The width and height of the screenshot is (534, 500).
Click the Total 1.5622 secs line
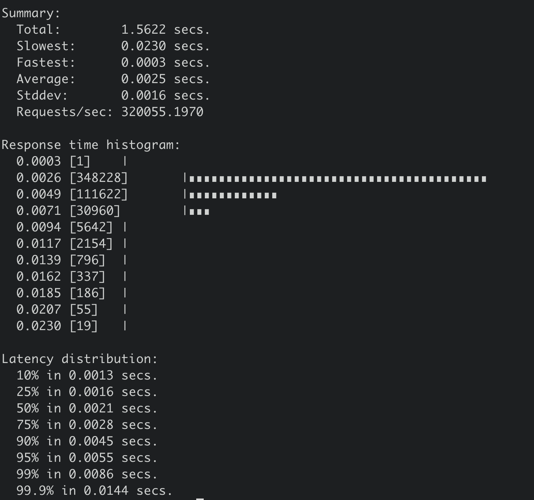[x=113, y=30]
